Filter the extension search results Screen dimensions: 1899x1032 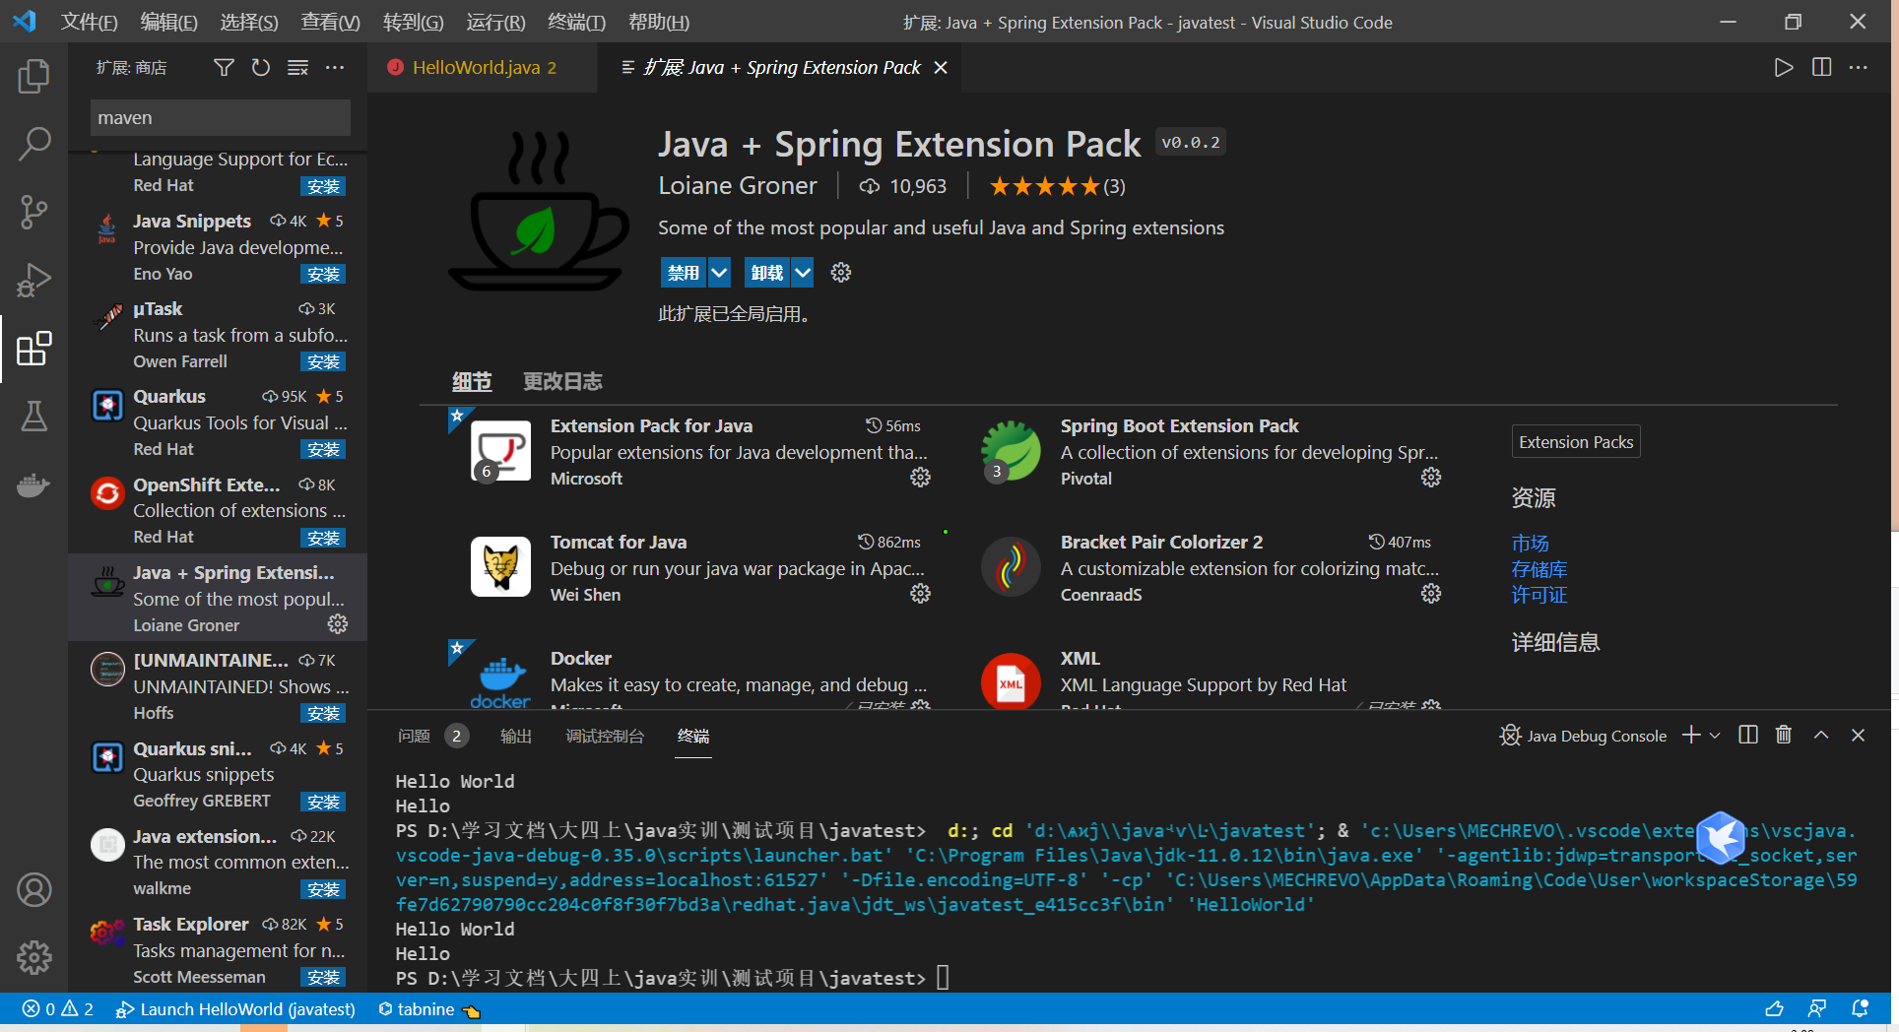click(x=223, y=67)
